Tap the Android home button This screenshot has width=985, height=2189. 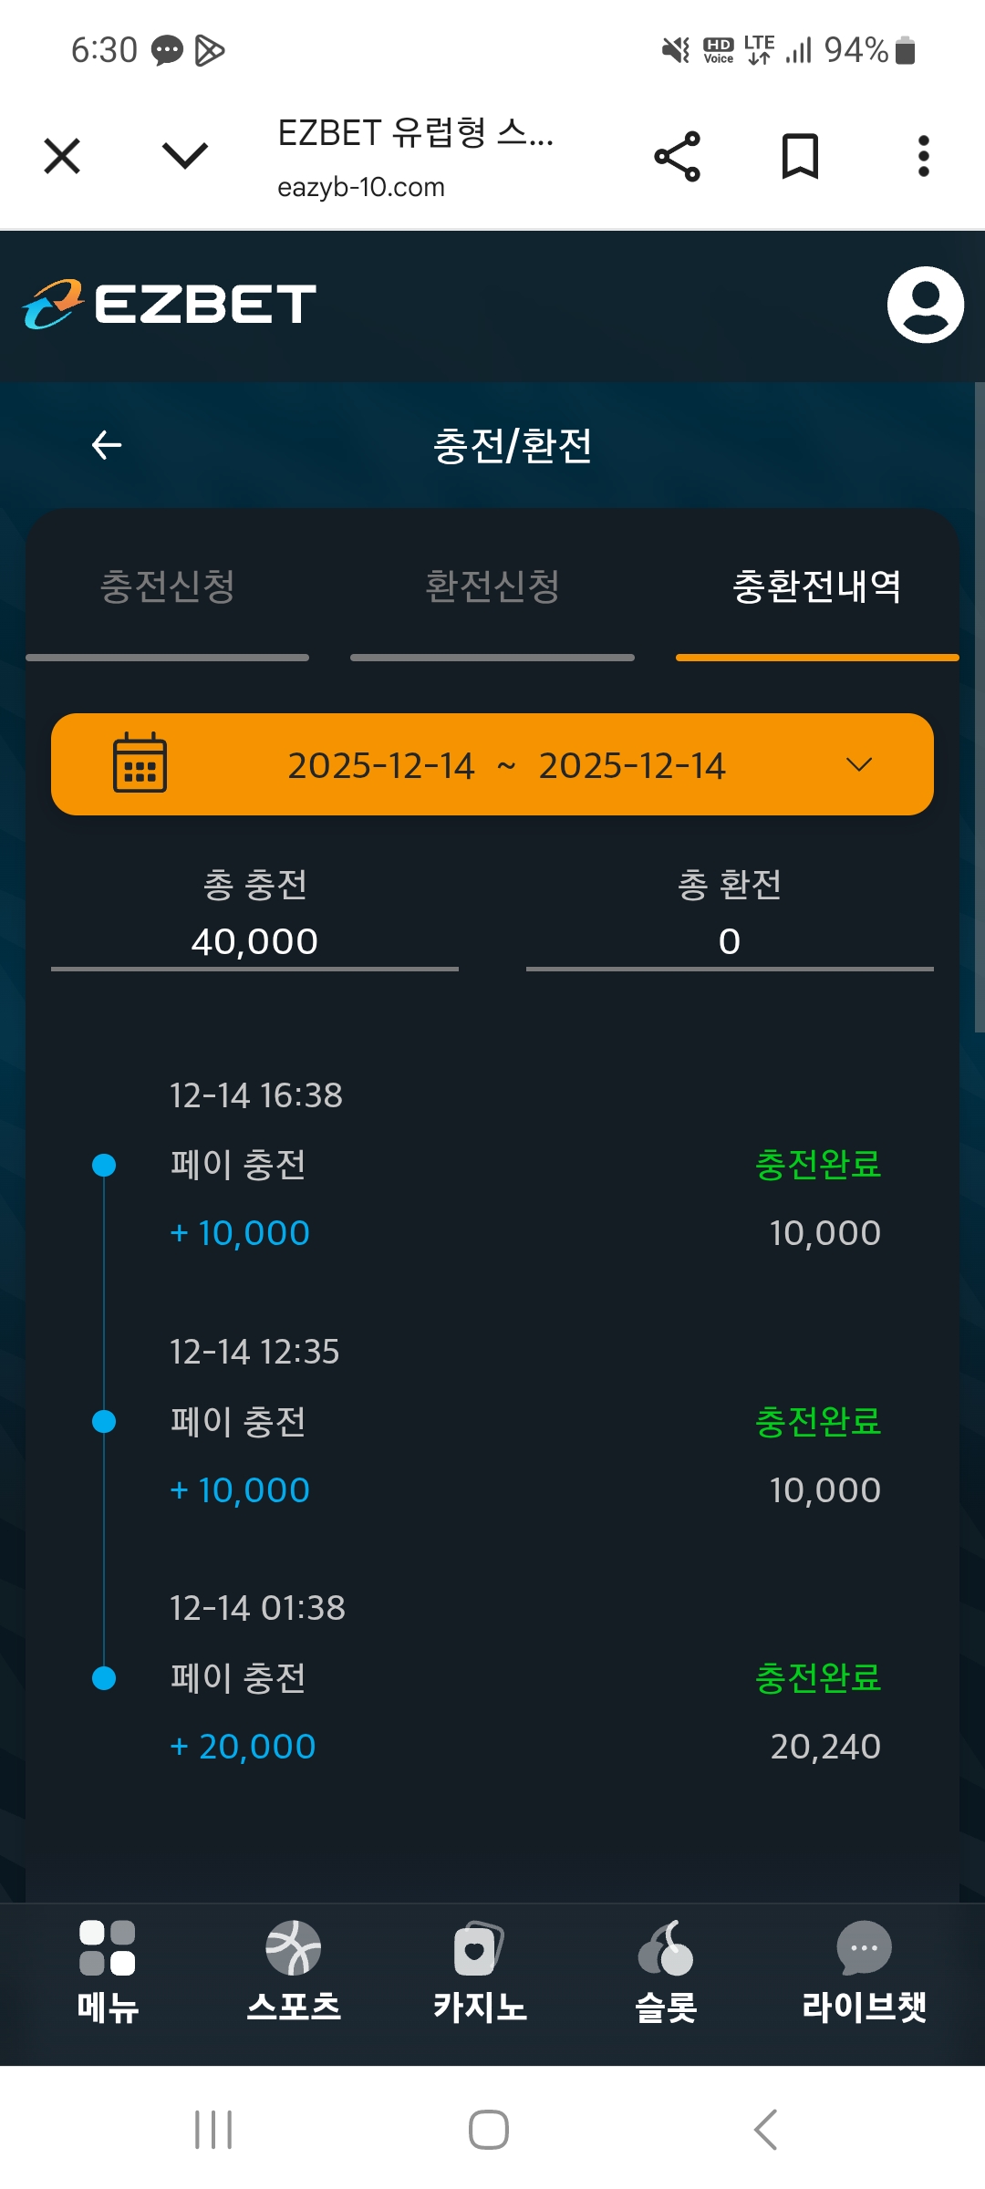[489, 2130]
